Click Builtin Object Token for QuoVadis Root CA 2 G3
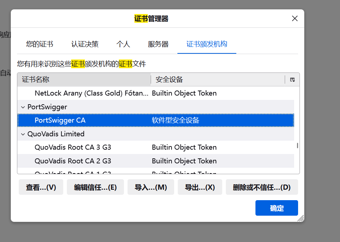Screen dimensions: 340x242 pos(184,161)
